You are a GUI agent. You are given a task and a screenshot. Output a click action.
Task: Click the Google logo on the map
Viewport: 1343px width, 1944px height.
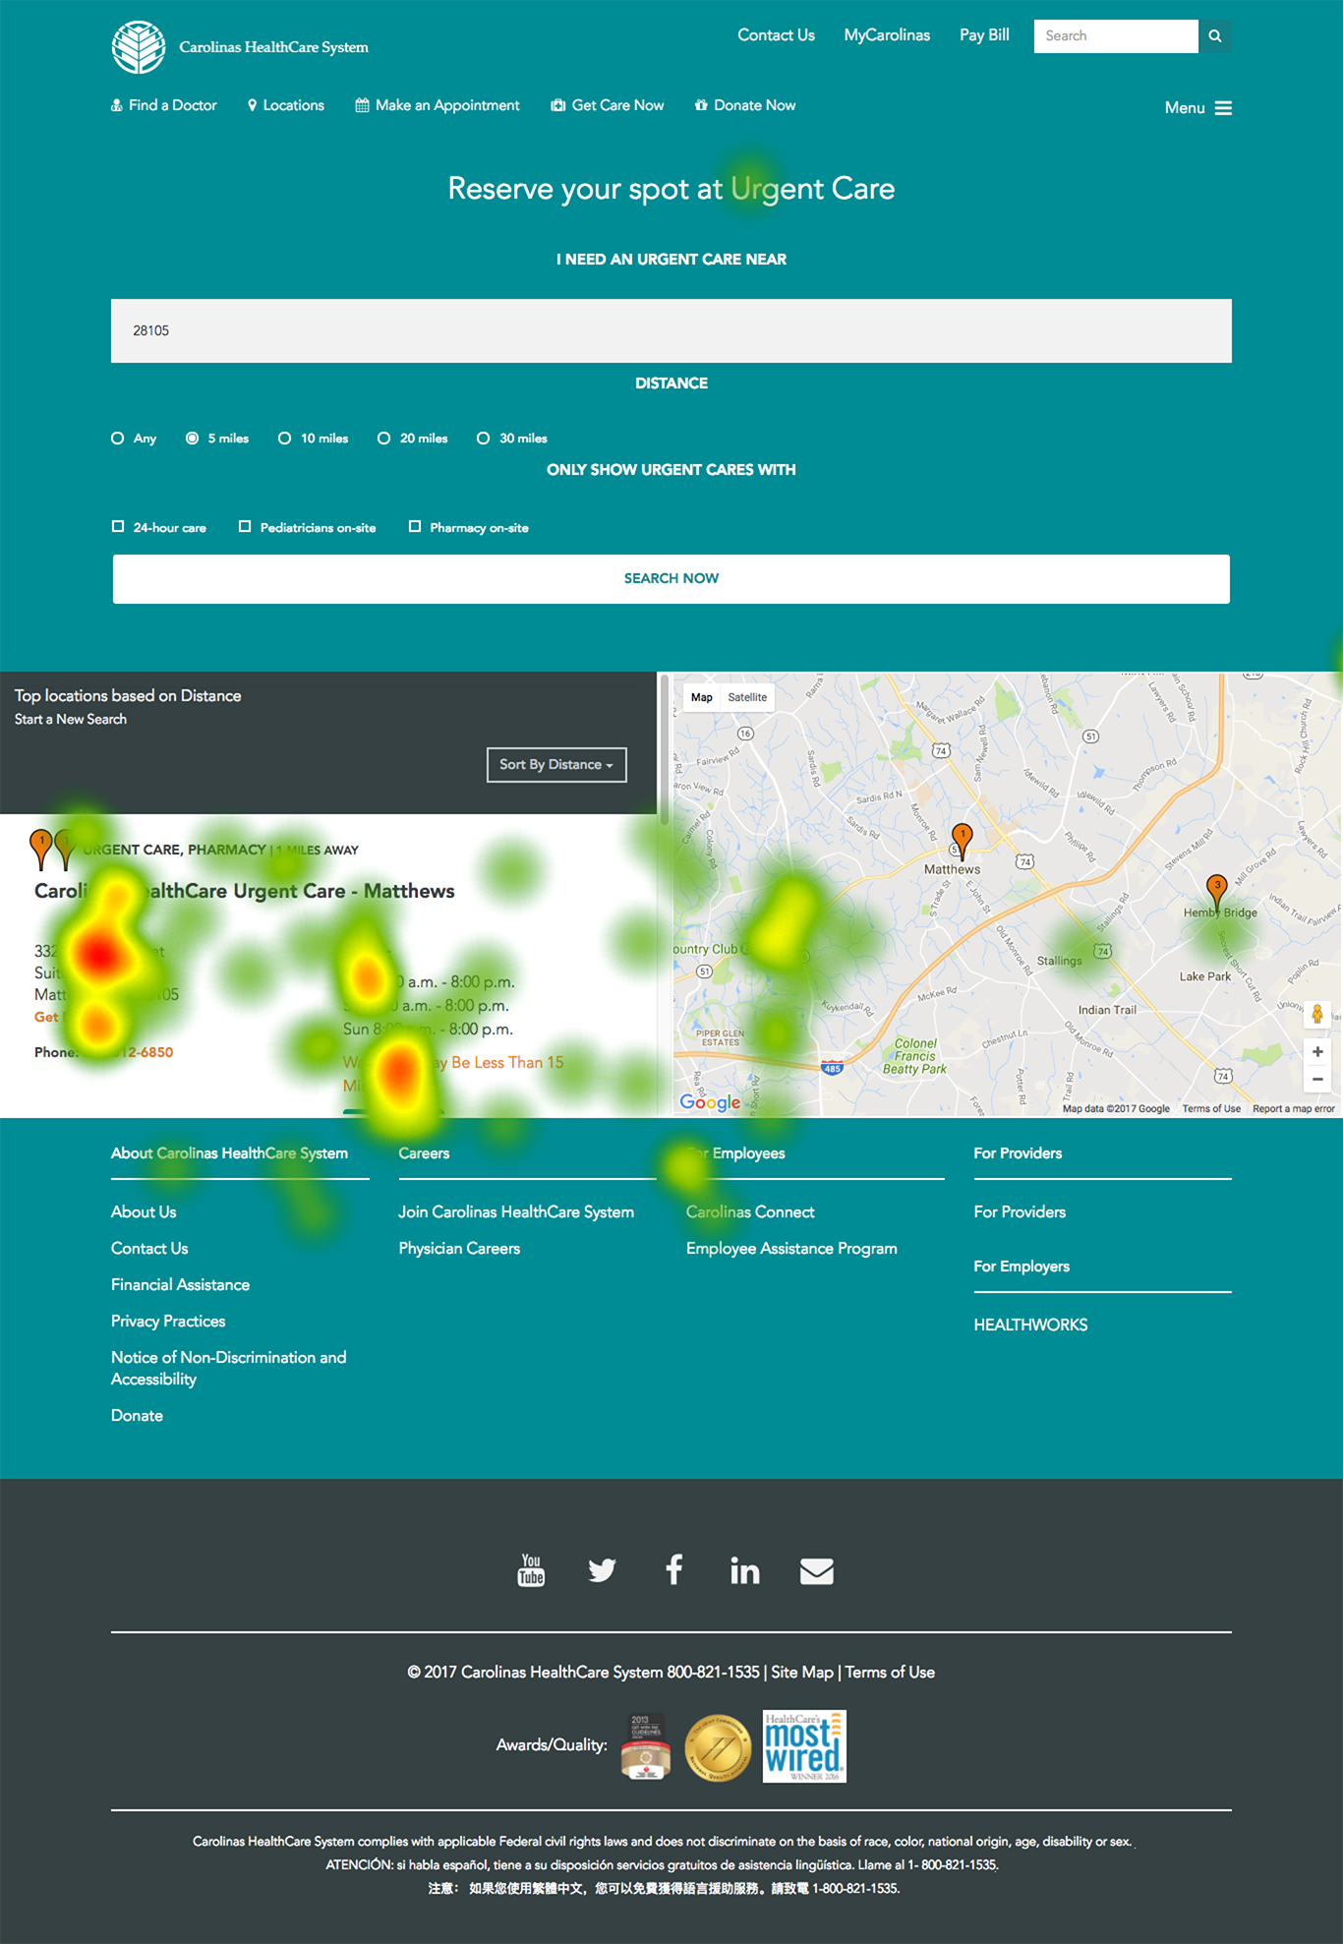click(x=710, y=1102)
